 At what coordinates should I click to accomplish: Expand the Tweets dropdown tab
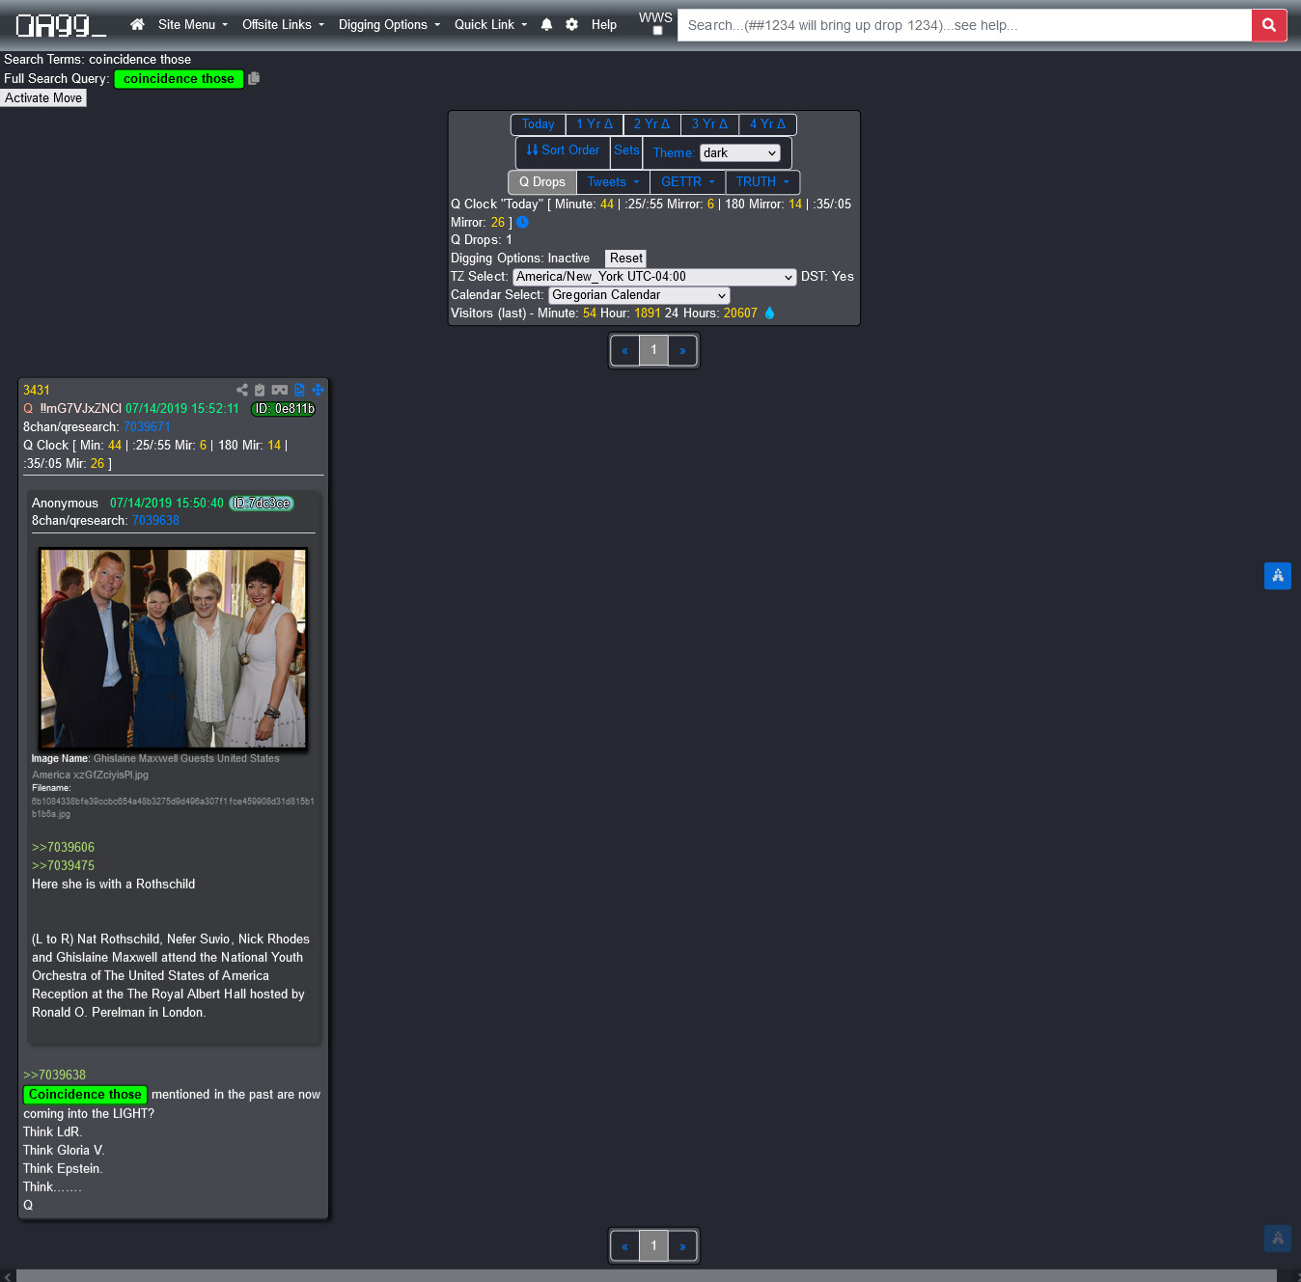(613, 182)
